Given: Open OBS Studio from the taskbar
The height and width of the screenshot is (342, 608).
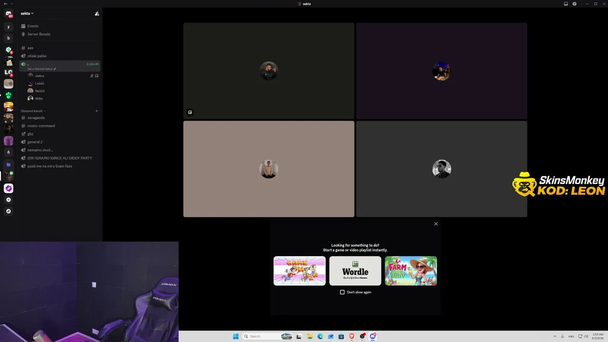Looking at the screenshot, I should (x=362, y=336).
